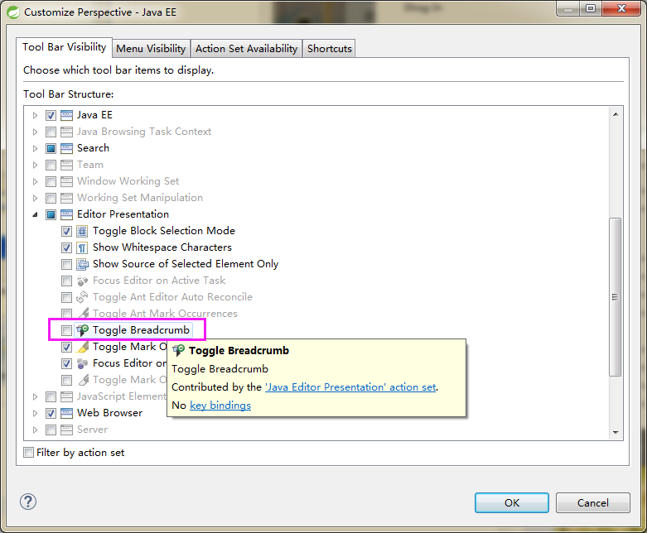Click the enabled Toggle Mark highlighter icon

click(83, 347)
